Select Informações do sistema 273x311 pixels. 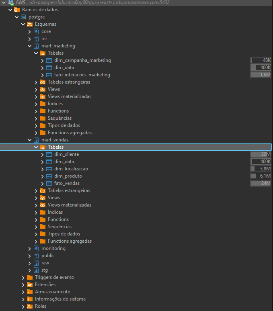(60, 299)
